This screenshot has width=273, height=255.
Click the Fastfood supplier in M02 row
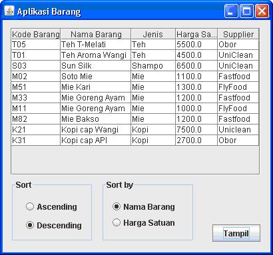point(238,77)
